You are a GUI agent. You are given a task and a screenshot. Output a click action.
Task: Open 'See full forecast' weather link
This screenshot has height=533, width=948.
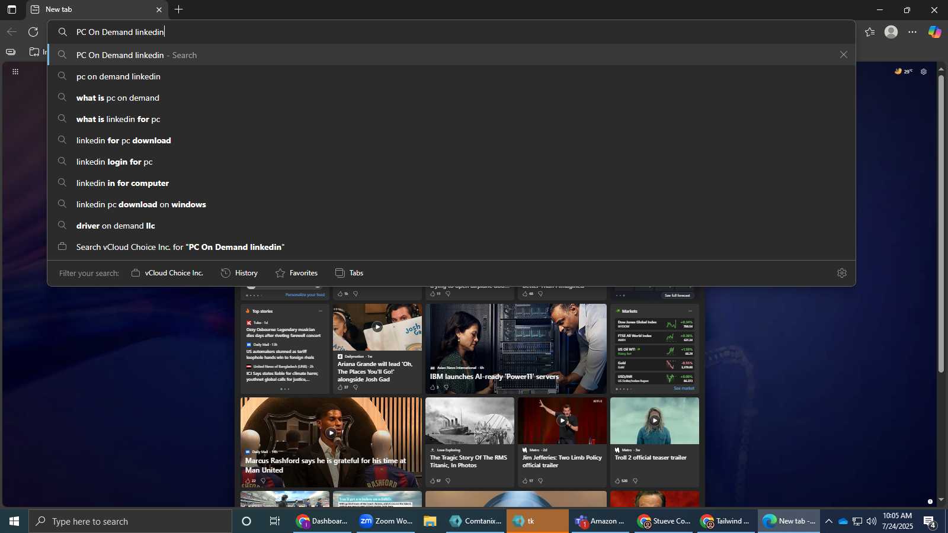[x=677, y=295]
